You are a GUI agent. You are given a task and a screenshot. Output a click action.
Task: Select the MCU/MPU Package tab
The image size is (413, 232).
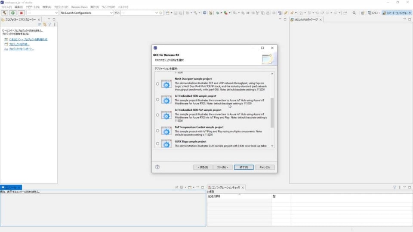point(306,20)
